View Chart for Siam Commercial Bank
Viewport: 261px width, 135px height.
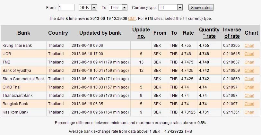249,79
